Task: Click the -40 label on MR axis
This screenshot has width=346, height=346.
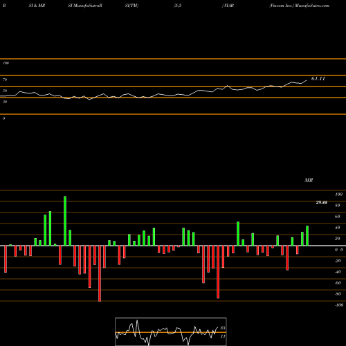Action: [338, 272]
